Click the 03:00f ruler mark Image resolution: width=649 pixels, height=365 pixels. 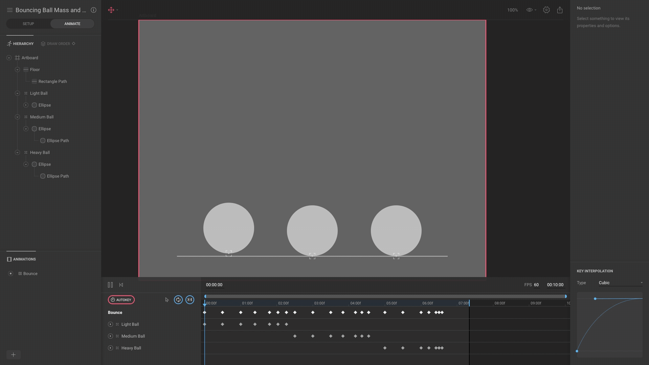coord(319,303)
